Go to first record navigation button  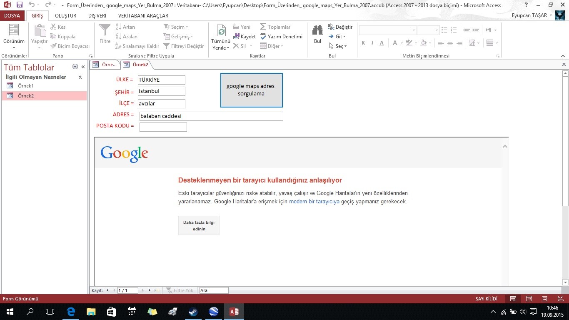107,290
